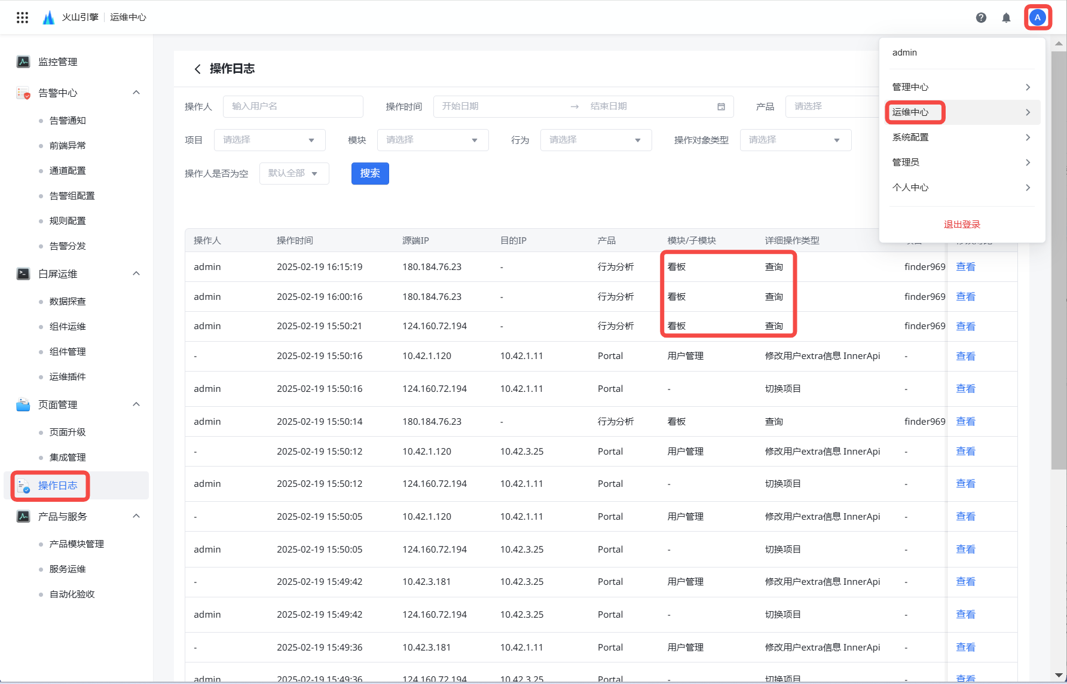Click the 产品与服务 sidebar icon
The width and height of the screenshot is (1067, 684).
23,516
